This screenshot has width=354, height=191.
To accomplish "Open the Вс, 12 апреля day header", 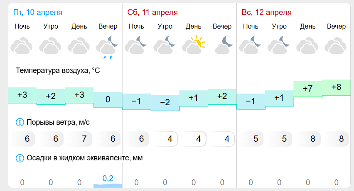I will (267, 12).
